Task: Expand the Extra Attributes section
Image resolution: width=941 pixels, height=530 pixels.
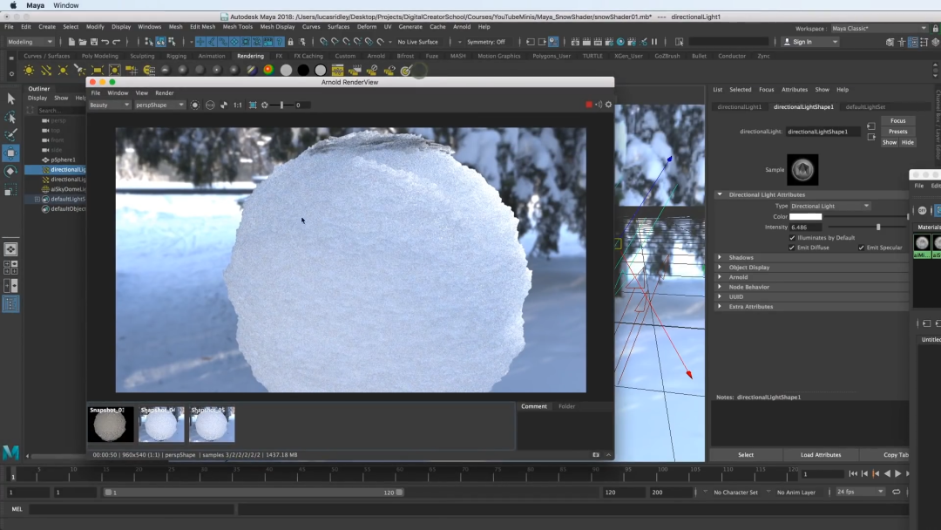Action: (720, 306)
